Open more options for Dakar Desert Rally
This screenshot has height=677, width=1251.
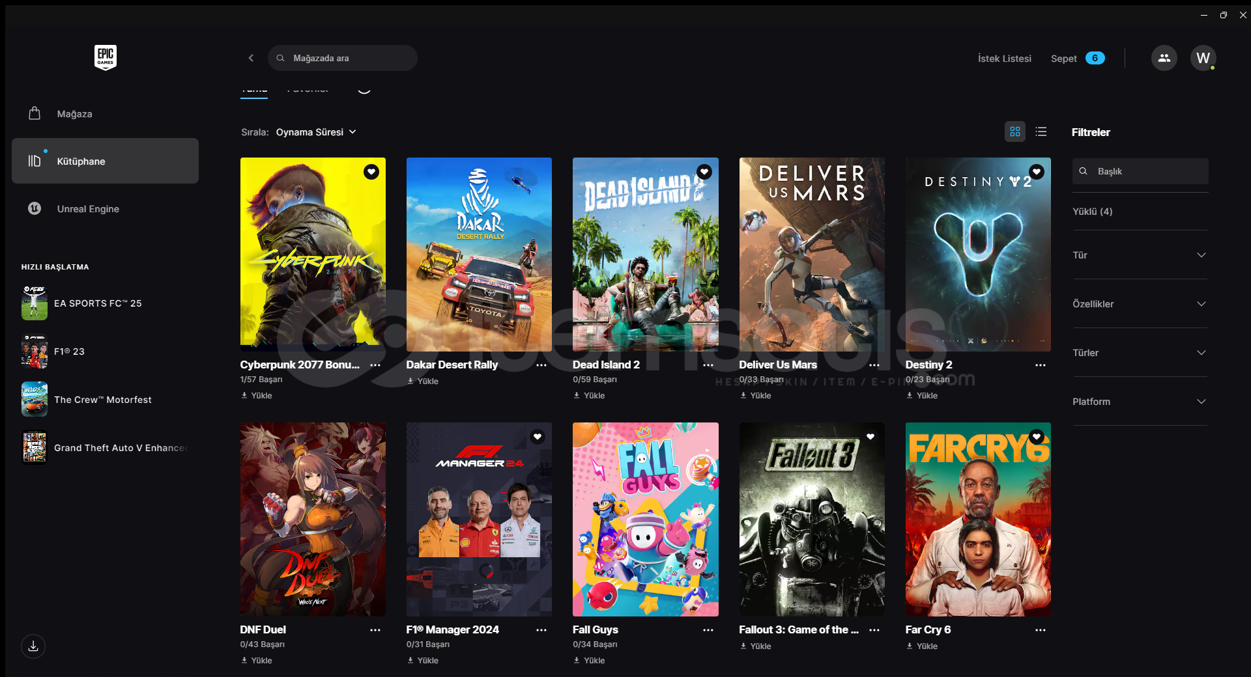point(541,365)
